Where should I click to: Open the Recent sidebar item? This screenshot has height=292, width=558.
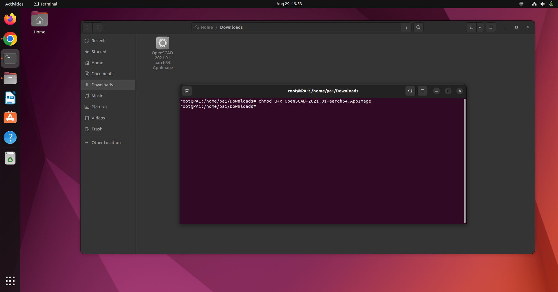click(x=98, y=41)
